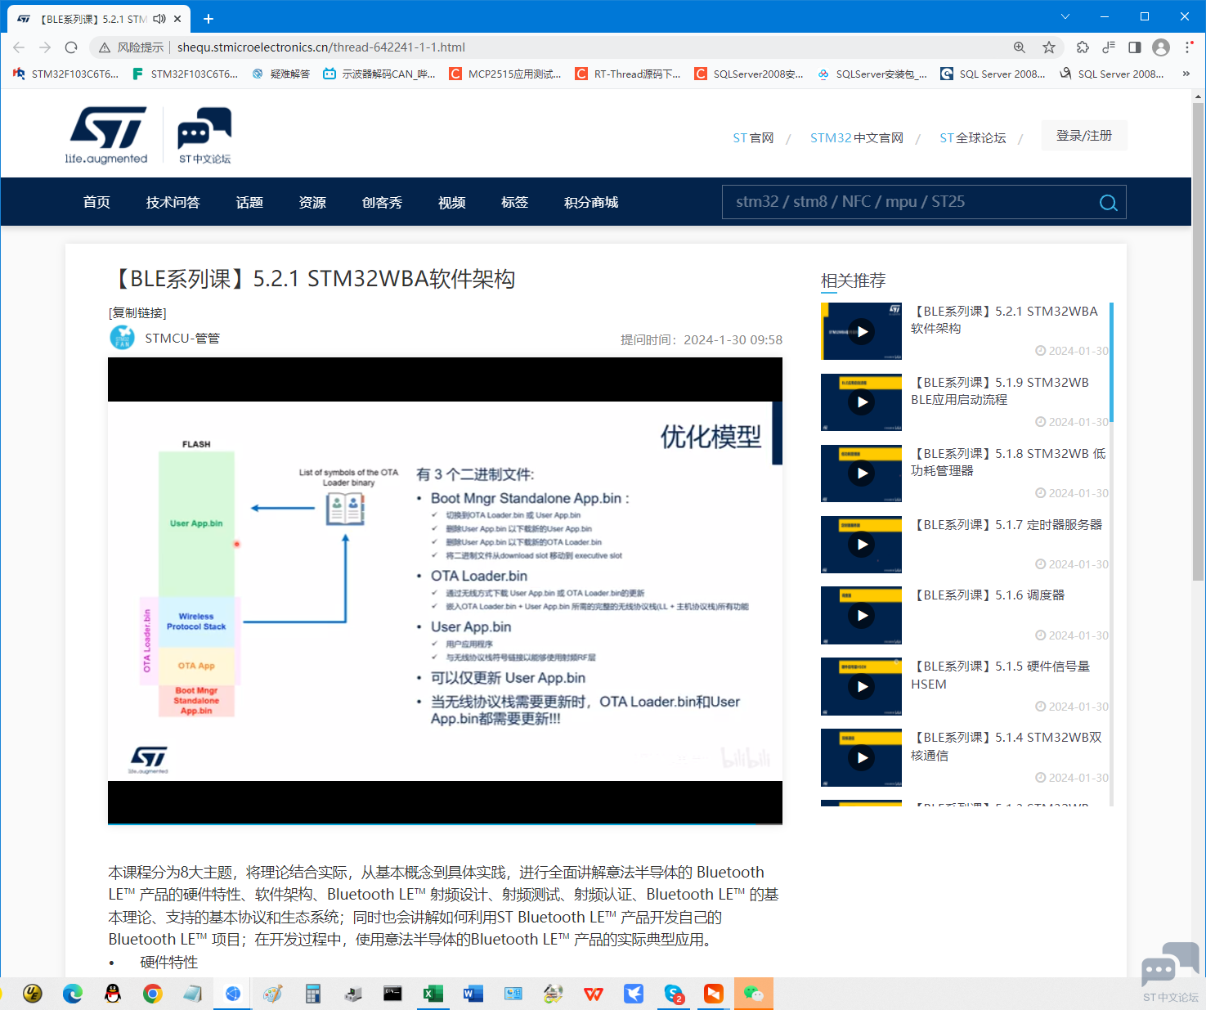Expand the tab search chevron
The width and height of the screenshot is (1206, 1010).
click(1065, 16)
